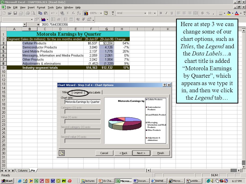
Task: Open the Name Box dropdown arrow
Action: coord(25,25)
